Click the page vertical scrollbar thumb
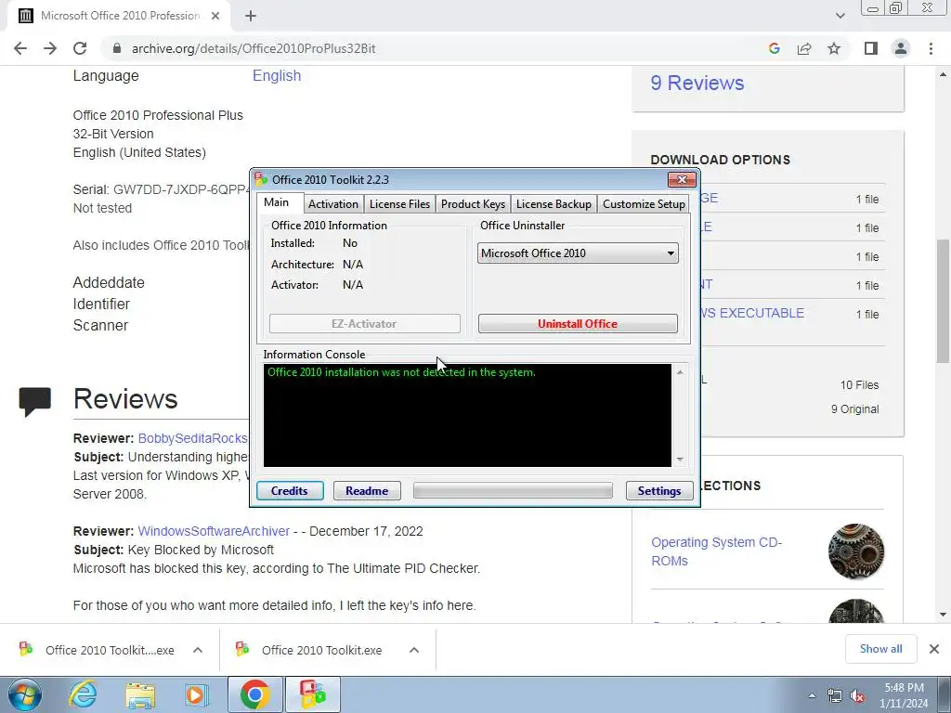Image resolution: width=951 pixels, height=713 pixels. click(x=943, y=301)
